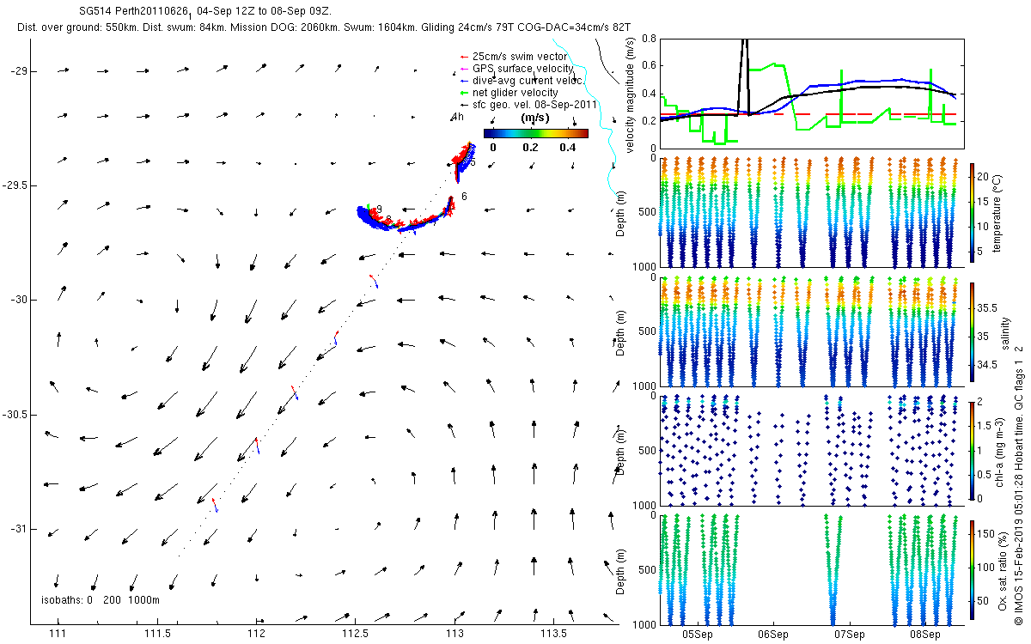Click the '07Sep' date tick
Viewport: 1031px width, 644px height.
tap(849, 635)
